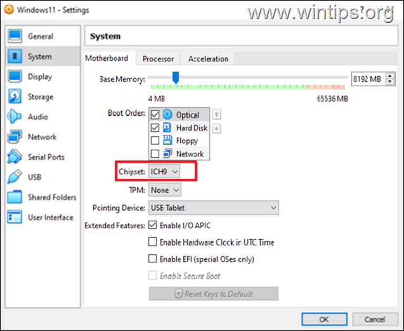Open the TPM None dropdown
The image size is (404, 331).
click(165, 190)
